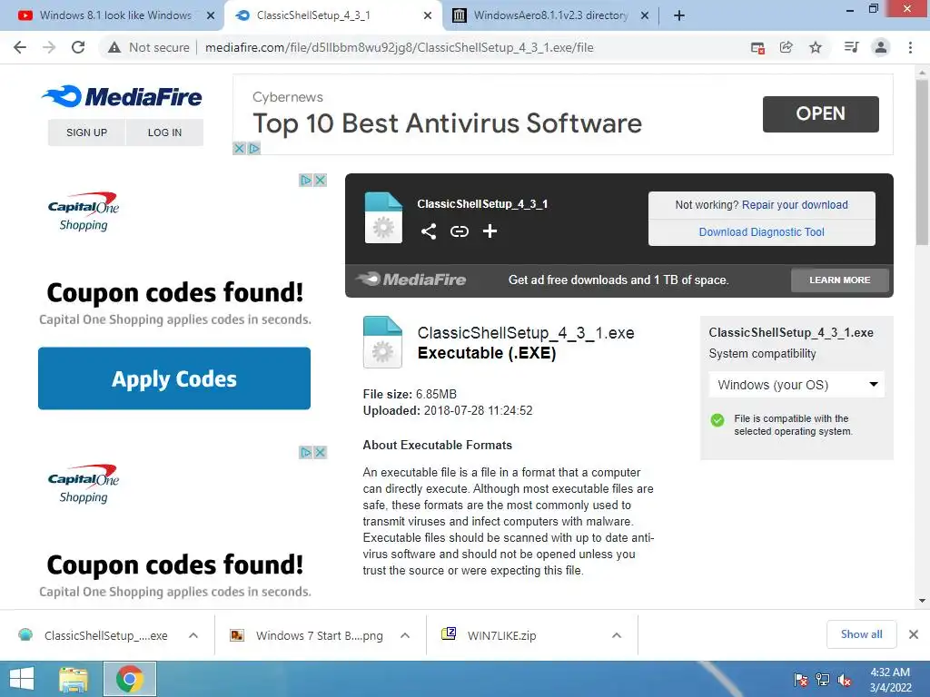Open File Explorer from the taskbar
This screenshot has width=930, height=697.
(x=74, y=679)
